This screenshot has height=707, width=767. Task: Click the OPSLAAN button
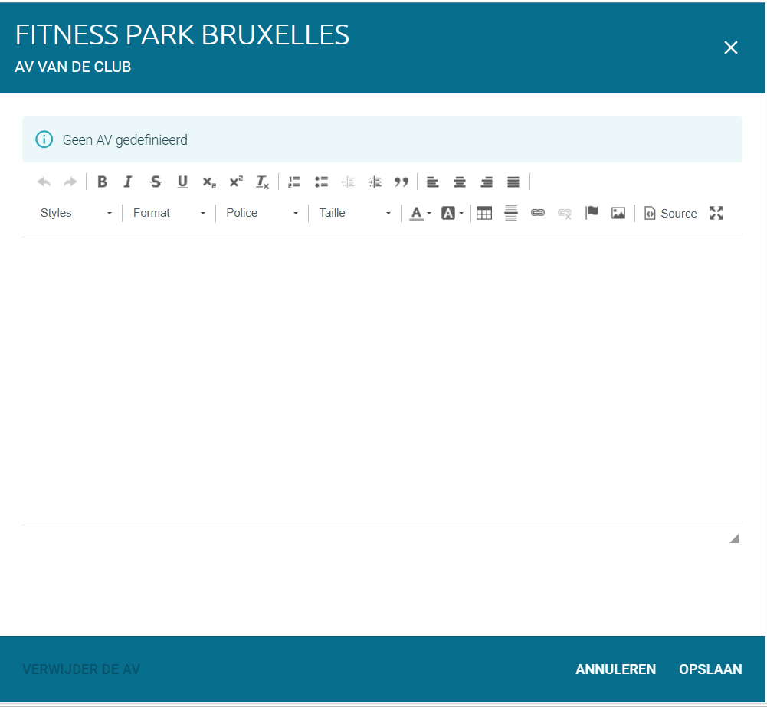point(710,669)
